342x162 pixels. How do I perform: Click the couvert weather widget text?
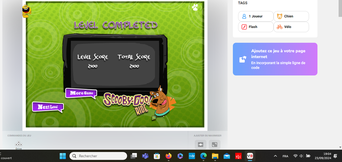(6, 158)
